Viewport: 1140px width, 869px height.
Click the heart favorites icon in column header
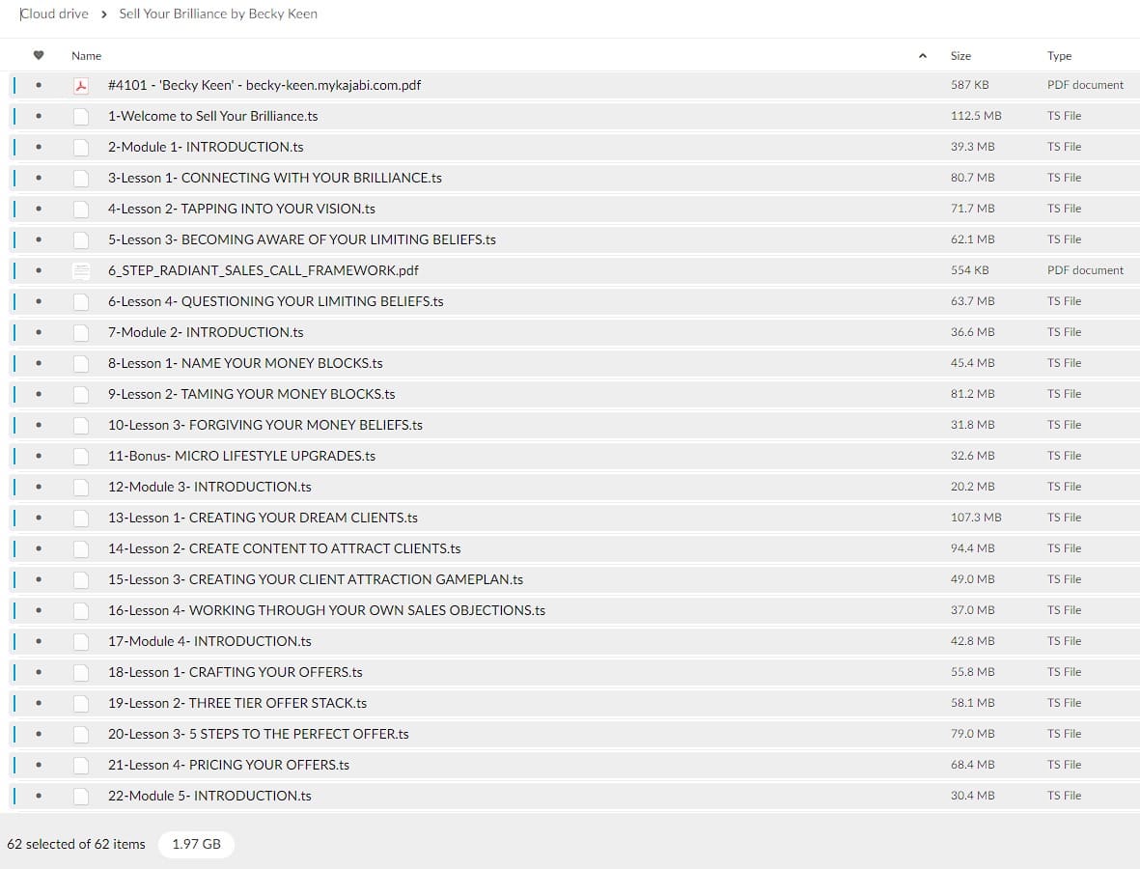pyautogui.click(x=39, y=56)
